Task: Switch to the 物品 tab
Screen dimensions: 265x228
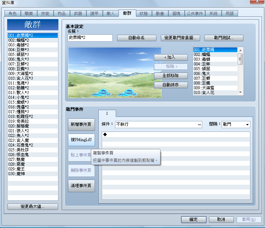Action: tap(61, 14)
